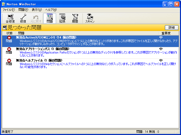Select the 問題 view toolbar icon
Screen dimensions: 181x135
[50, 18]
